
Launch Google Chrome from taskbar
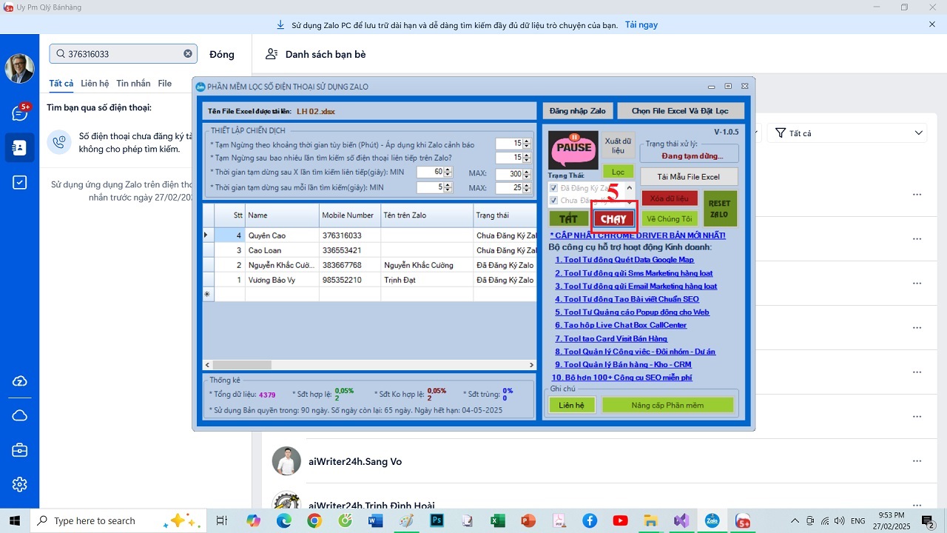314,520
